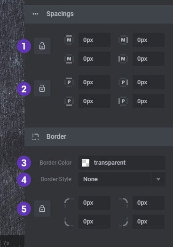
Task: Collapse the Border section header
Action: [x=99, y=137]
